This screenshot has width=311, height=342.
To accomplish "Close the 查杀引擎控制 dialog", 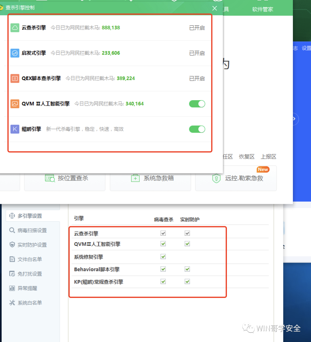I will [215, 8].
